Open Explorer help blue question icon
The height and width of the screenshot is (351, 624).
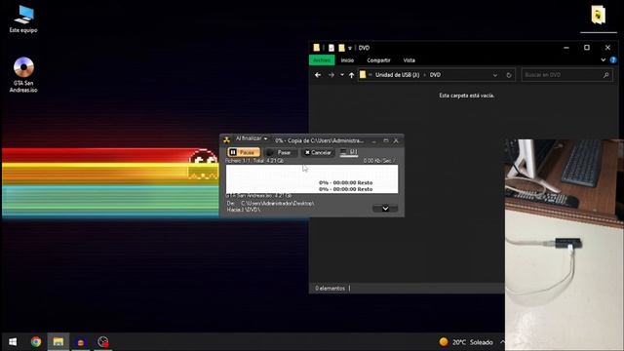click(613, 60)
